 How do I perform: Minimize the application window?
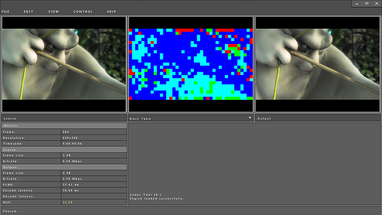(357, 4)
